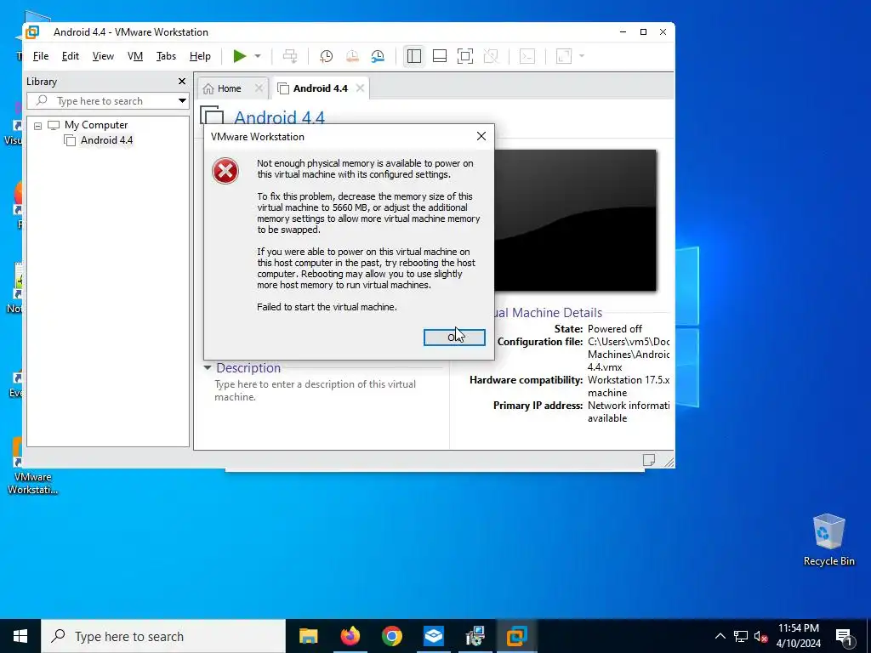Click the VMware logo in title bar
Image resolution: width=871 pixels, height=653 pixels.
coord(32,32)
